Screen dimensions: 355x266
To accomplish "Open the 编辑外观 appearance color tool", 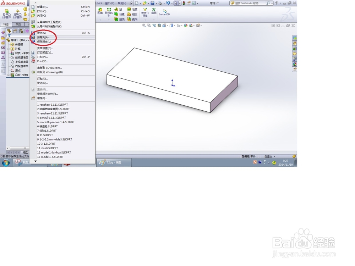I will tap(185, 26).
